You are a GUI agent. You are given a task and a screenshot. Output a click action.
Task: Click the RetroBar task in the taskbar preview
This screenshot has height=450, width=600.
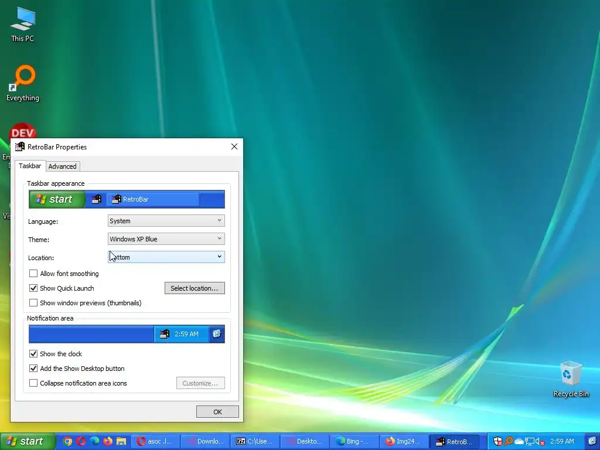pyautogui.click(x=153, y=199)
